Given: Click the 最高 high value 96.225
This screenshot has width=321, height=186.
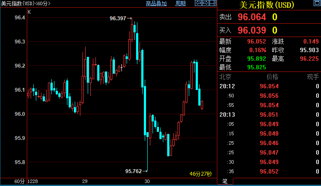Looking at the screenshot, I should [309, 59].
